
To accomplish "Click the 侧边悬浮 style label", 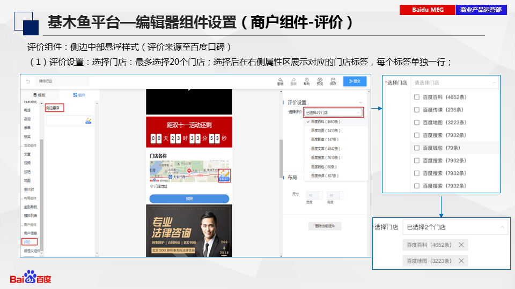I will coord(54,108).
